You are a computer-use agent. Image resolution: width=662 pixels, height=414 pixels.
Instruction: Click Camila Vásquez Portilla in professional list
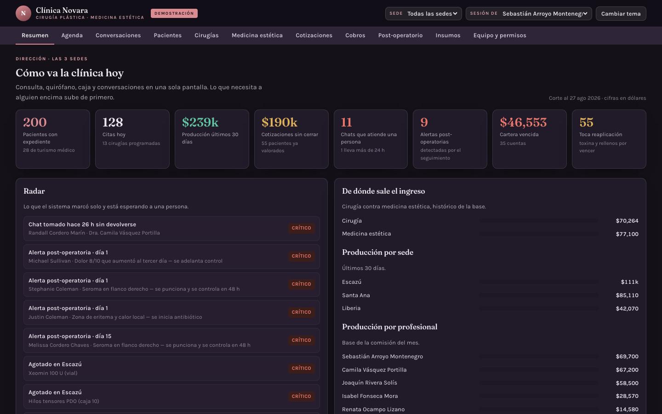[x=374, y=370]
